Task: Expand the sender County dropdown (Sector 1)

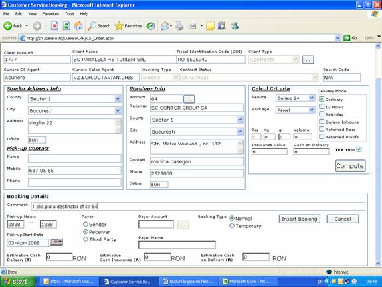Action: 118,99
